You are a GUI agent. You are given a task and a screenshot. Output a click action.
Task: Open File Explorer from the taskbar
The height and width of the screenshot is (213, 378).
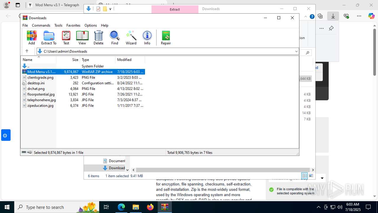136,207
